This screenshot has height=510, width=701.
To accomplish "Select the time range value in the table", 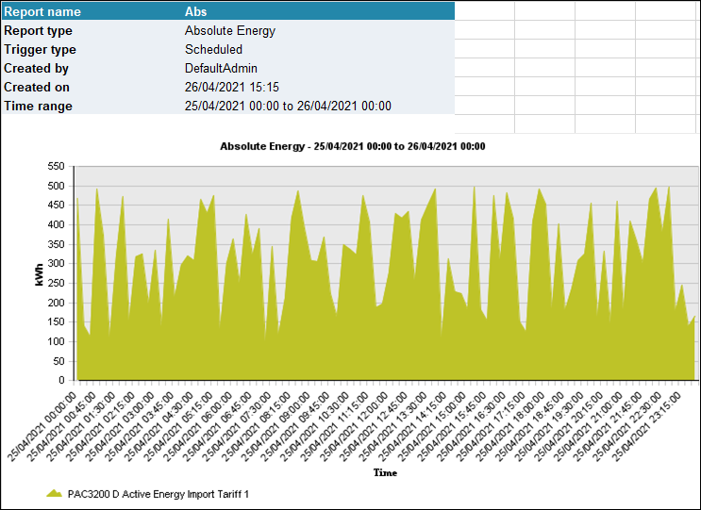I will [x=288, y=107].
